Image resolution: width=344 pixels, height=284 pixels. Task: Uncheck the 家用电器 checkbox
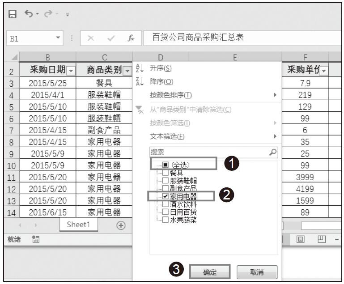[166, 196]
